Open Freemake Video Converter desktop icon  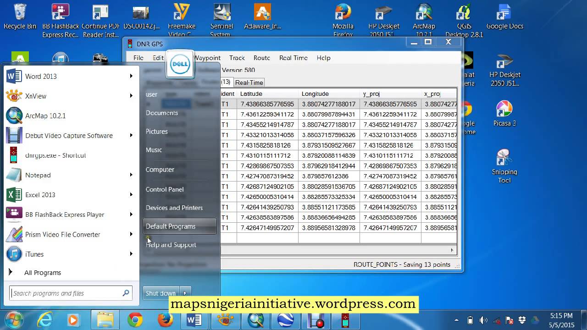pyautogui.click(x=182, y=21)
